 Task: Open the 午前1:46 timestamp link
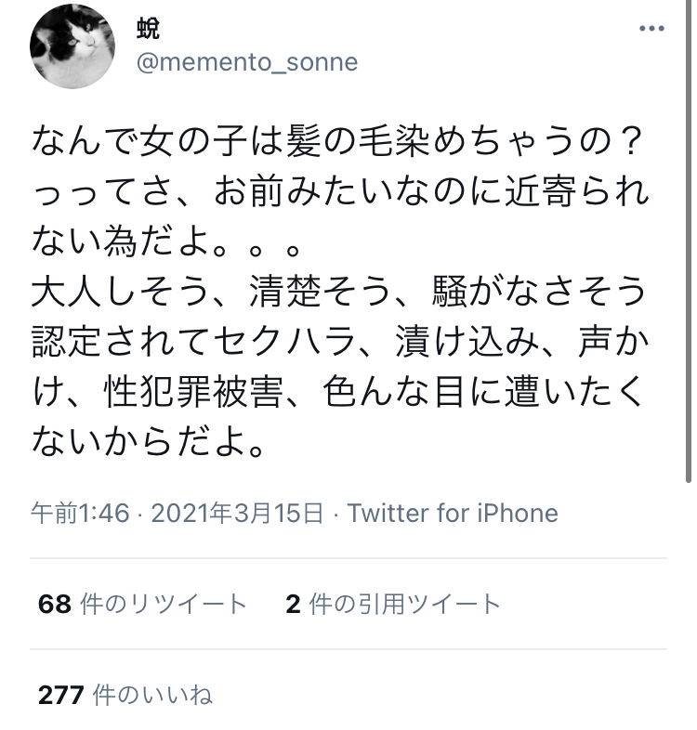pyautogui.click(x=80, y=513)
